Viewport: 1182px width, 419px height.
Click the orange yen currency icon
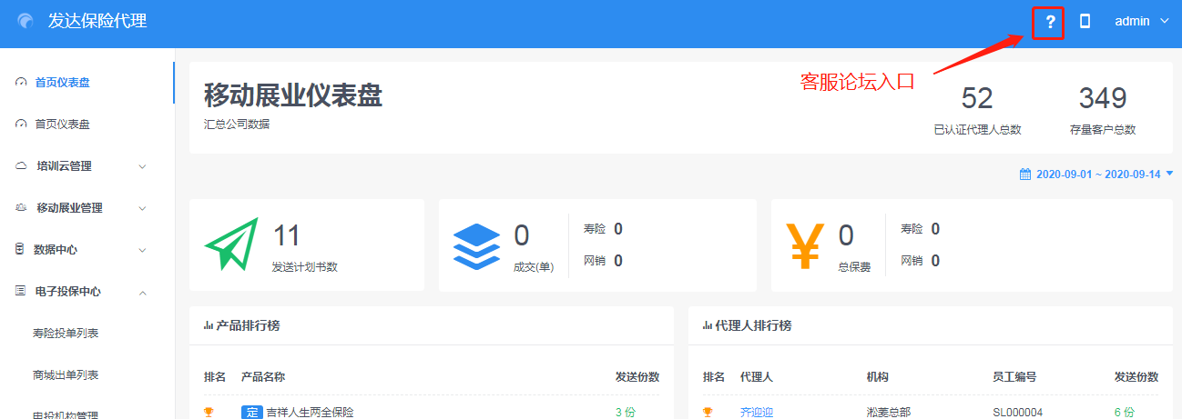tap(805, 245)
